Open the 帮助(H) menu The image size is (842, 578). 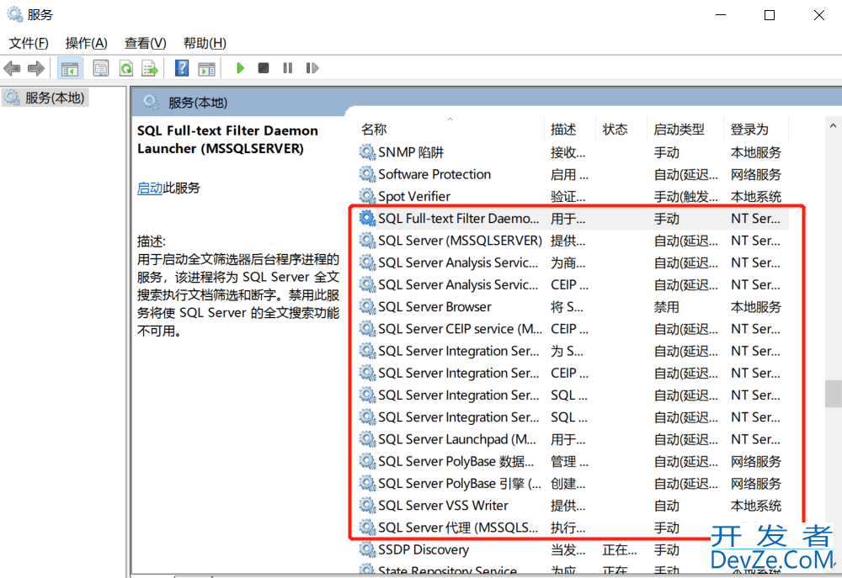[205, 43]
